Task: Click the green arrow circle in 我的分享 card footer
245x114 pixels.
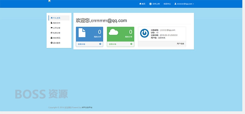Action: pos(131,44)
